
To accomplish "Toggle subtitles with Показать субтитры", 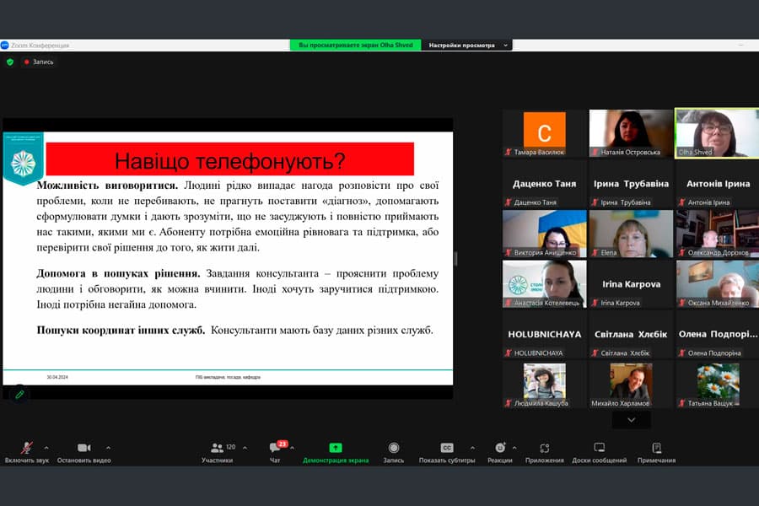I will tap(447, 448).
